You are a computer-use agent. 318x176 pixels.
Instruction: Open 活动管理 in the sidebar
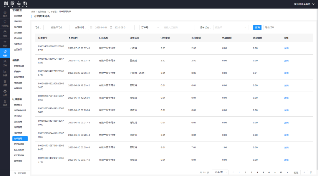pyautogui.click(x=18, y=133)
